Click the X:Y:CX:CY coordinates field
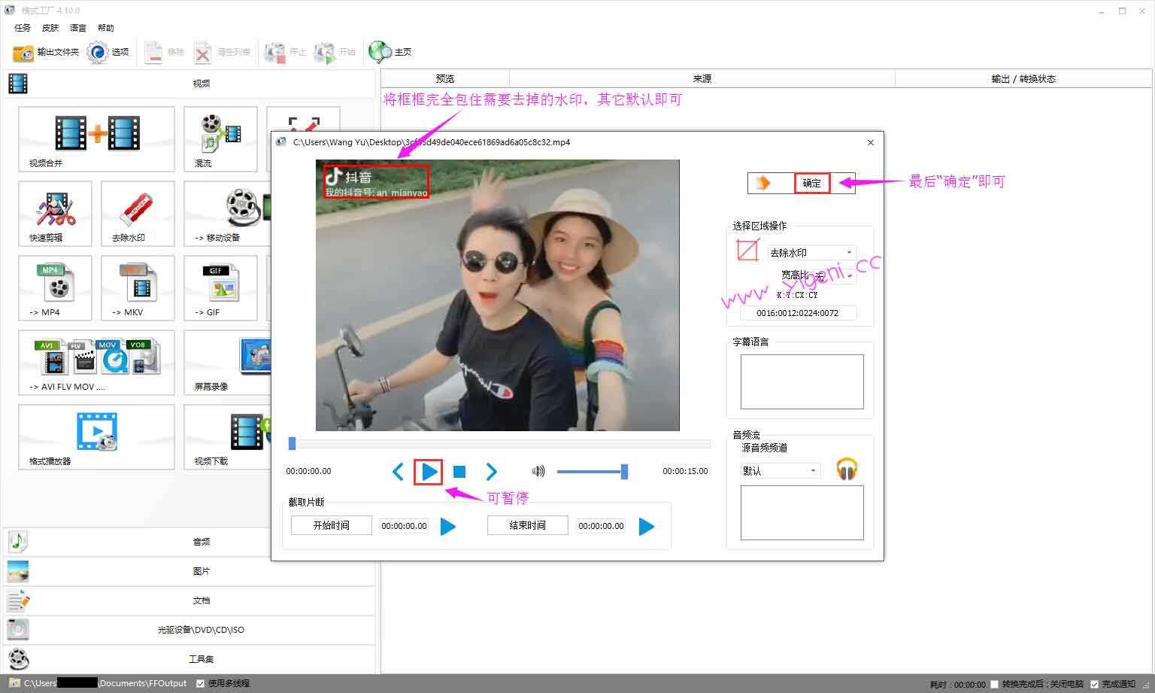The width and height of the screenshot is (1155, 693). (x=798, y=313)
